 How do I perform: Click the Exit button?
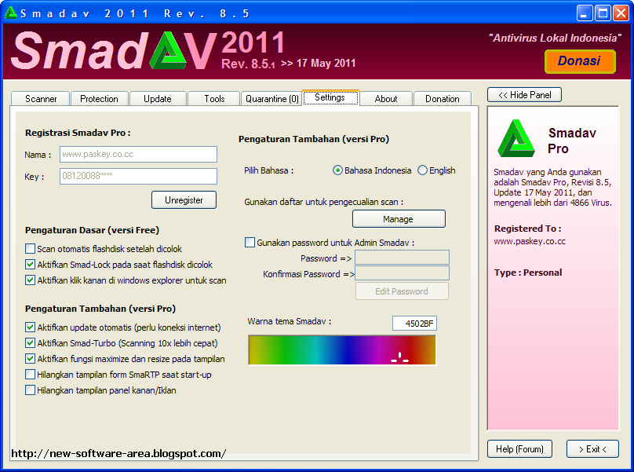[x=592, y=449]
